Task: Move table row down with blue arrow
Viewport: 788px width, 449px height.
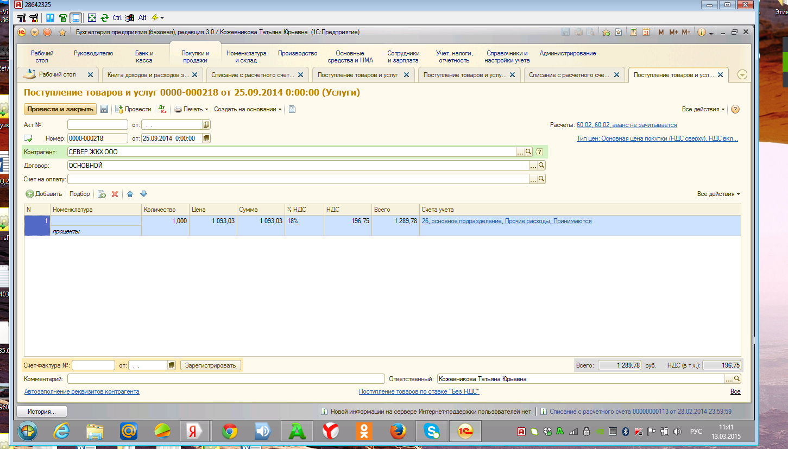Action: [143, 194]
